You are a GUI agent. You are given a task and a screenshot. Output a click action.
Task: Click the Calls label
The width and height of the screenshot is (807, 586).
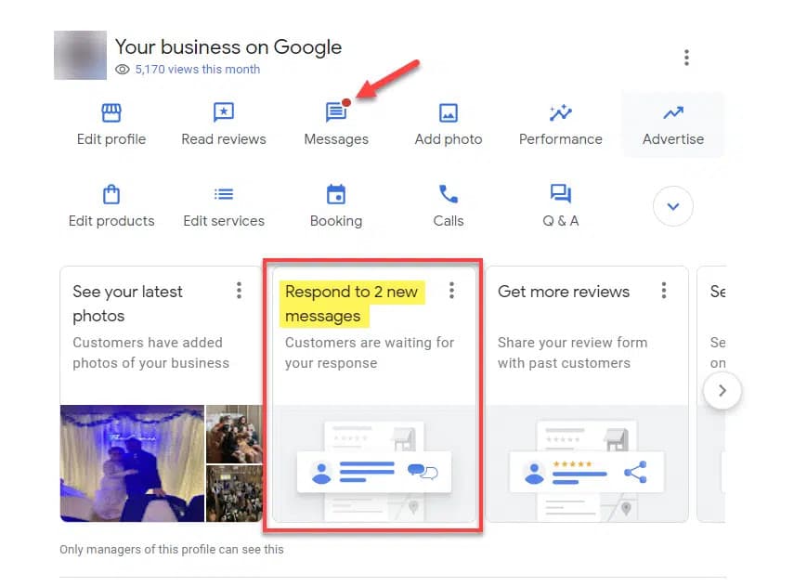click(449, 221)
